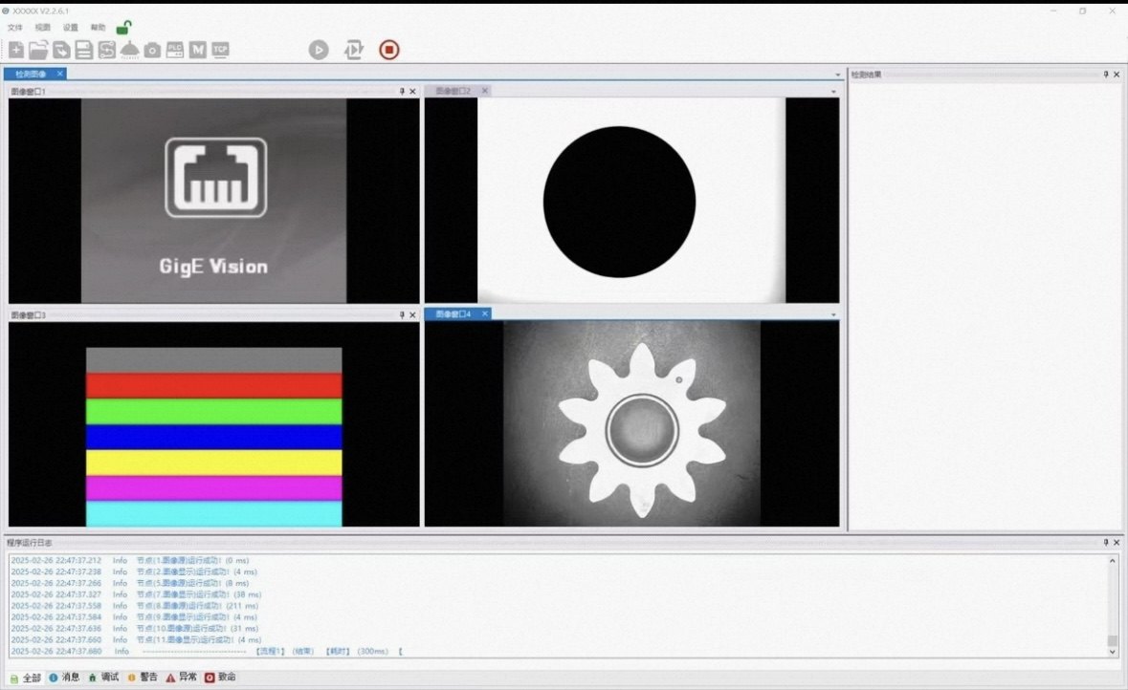1128x690 pixels.
Task: Filter log by 警告 warnings
Action: [143, 677]
